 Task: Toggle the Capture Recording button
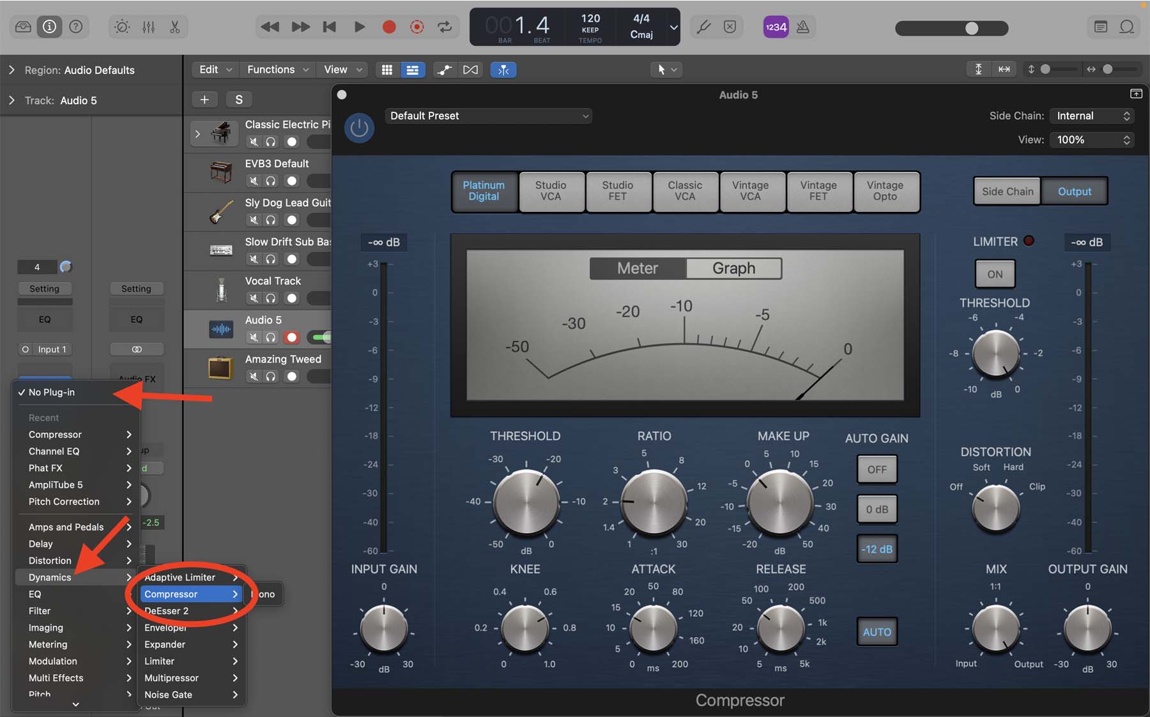click(417, 27)
